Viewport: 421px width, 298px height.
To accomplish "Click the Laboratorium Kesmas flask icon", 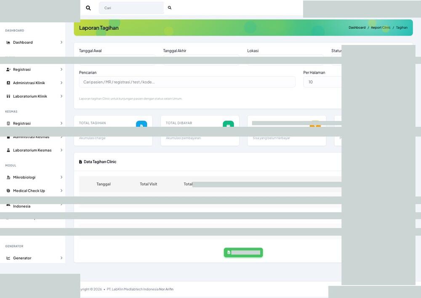I will 8,150.
